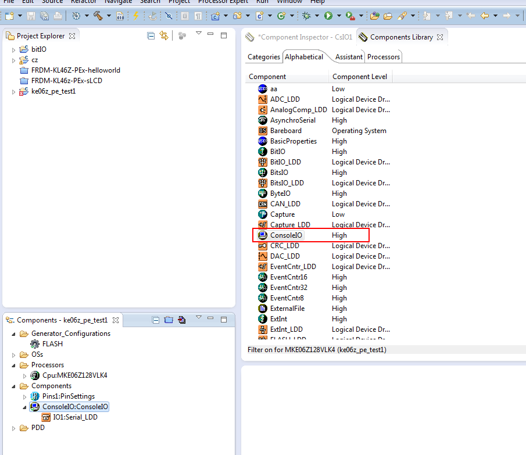
Task: Close the Components Library tab
Action: (440, 37)
